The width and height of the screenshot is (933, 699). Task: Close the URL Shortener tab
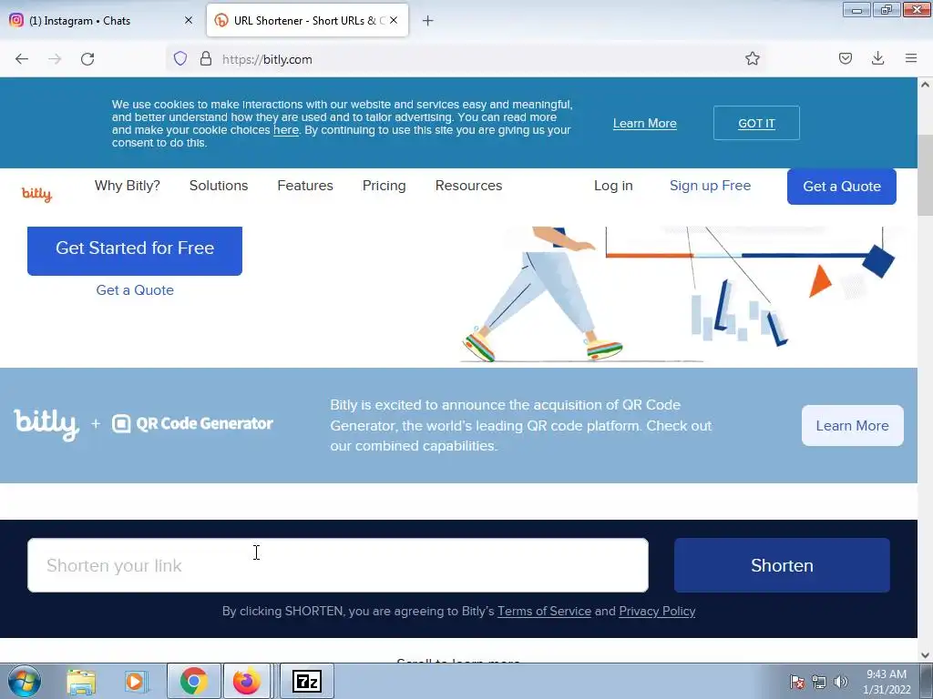point(394,20)
